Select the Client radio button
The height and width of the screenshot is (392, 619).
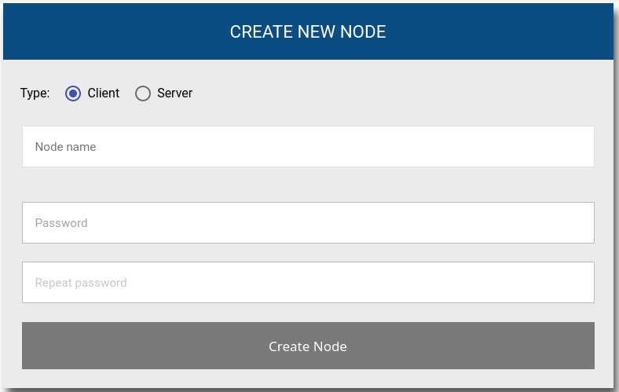pyautogui.click(x=73, y=93)
